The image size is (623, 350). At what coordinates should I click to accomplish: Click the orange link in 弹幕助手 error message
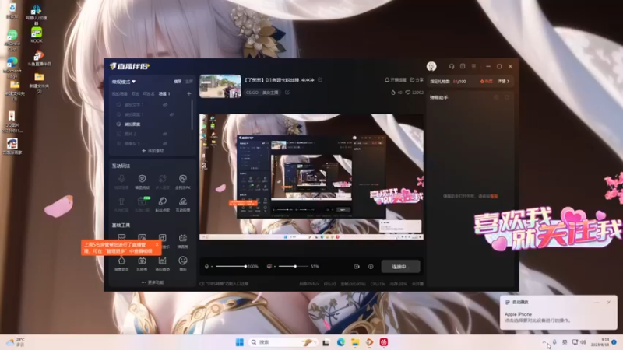click(494, 196)
